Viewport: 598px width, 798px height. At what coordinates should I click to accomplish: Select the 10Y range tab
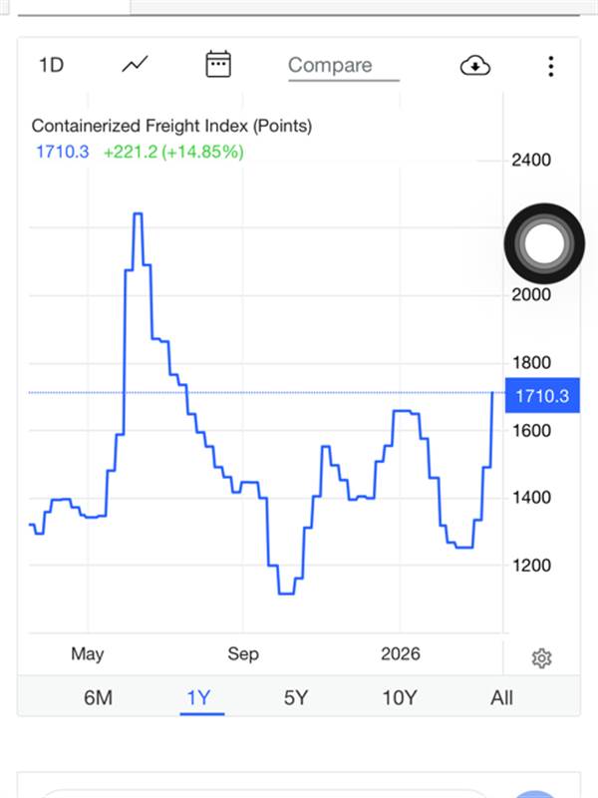[399, 697]
